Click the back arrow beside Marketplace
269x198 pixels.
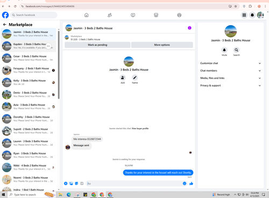[x=5, y=25]
